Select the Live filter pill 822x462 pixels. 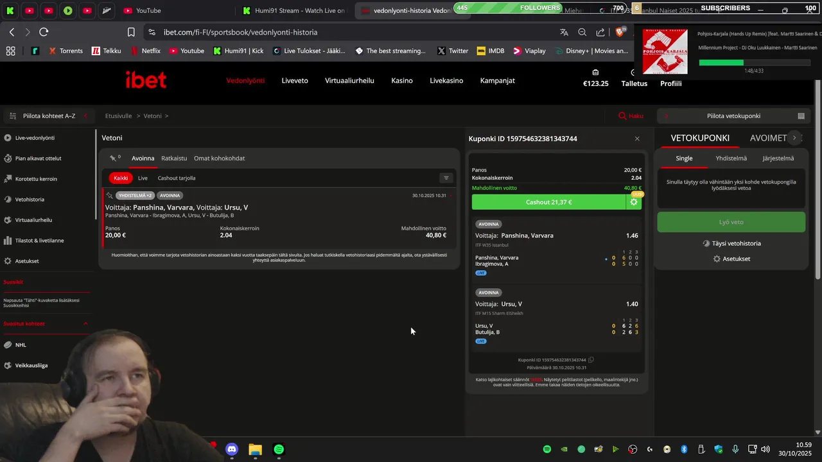click(143, 178)
